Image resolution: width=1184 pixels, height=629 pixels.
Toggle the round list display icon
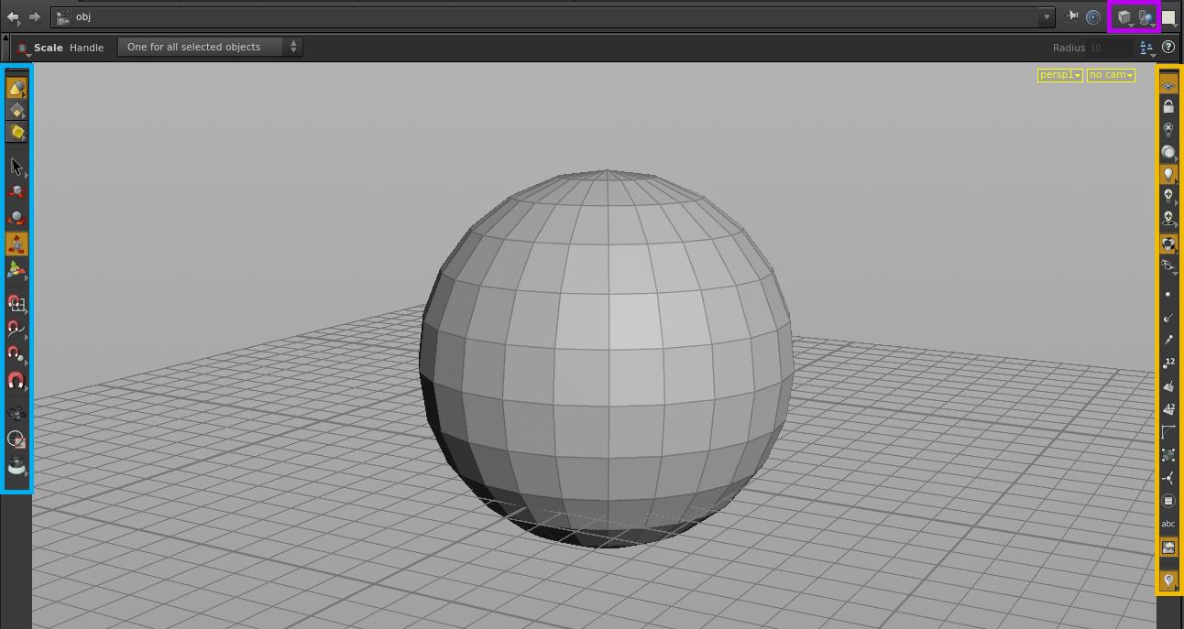point(1168,501)
